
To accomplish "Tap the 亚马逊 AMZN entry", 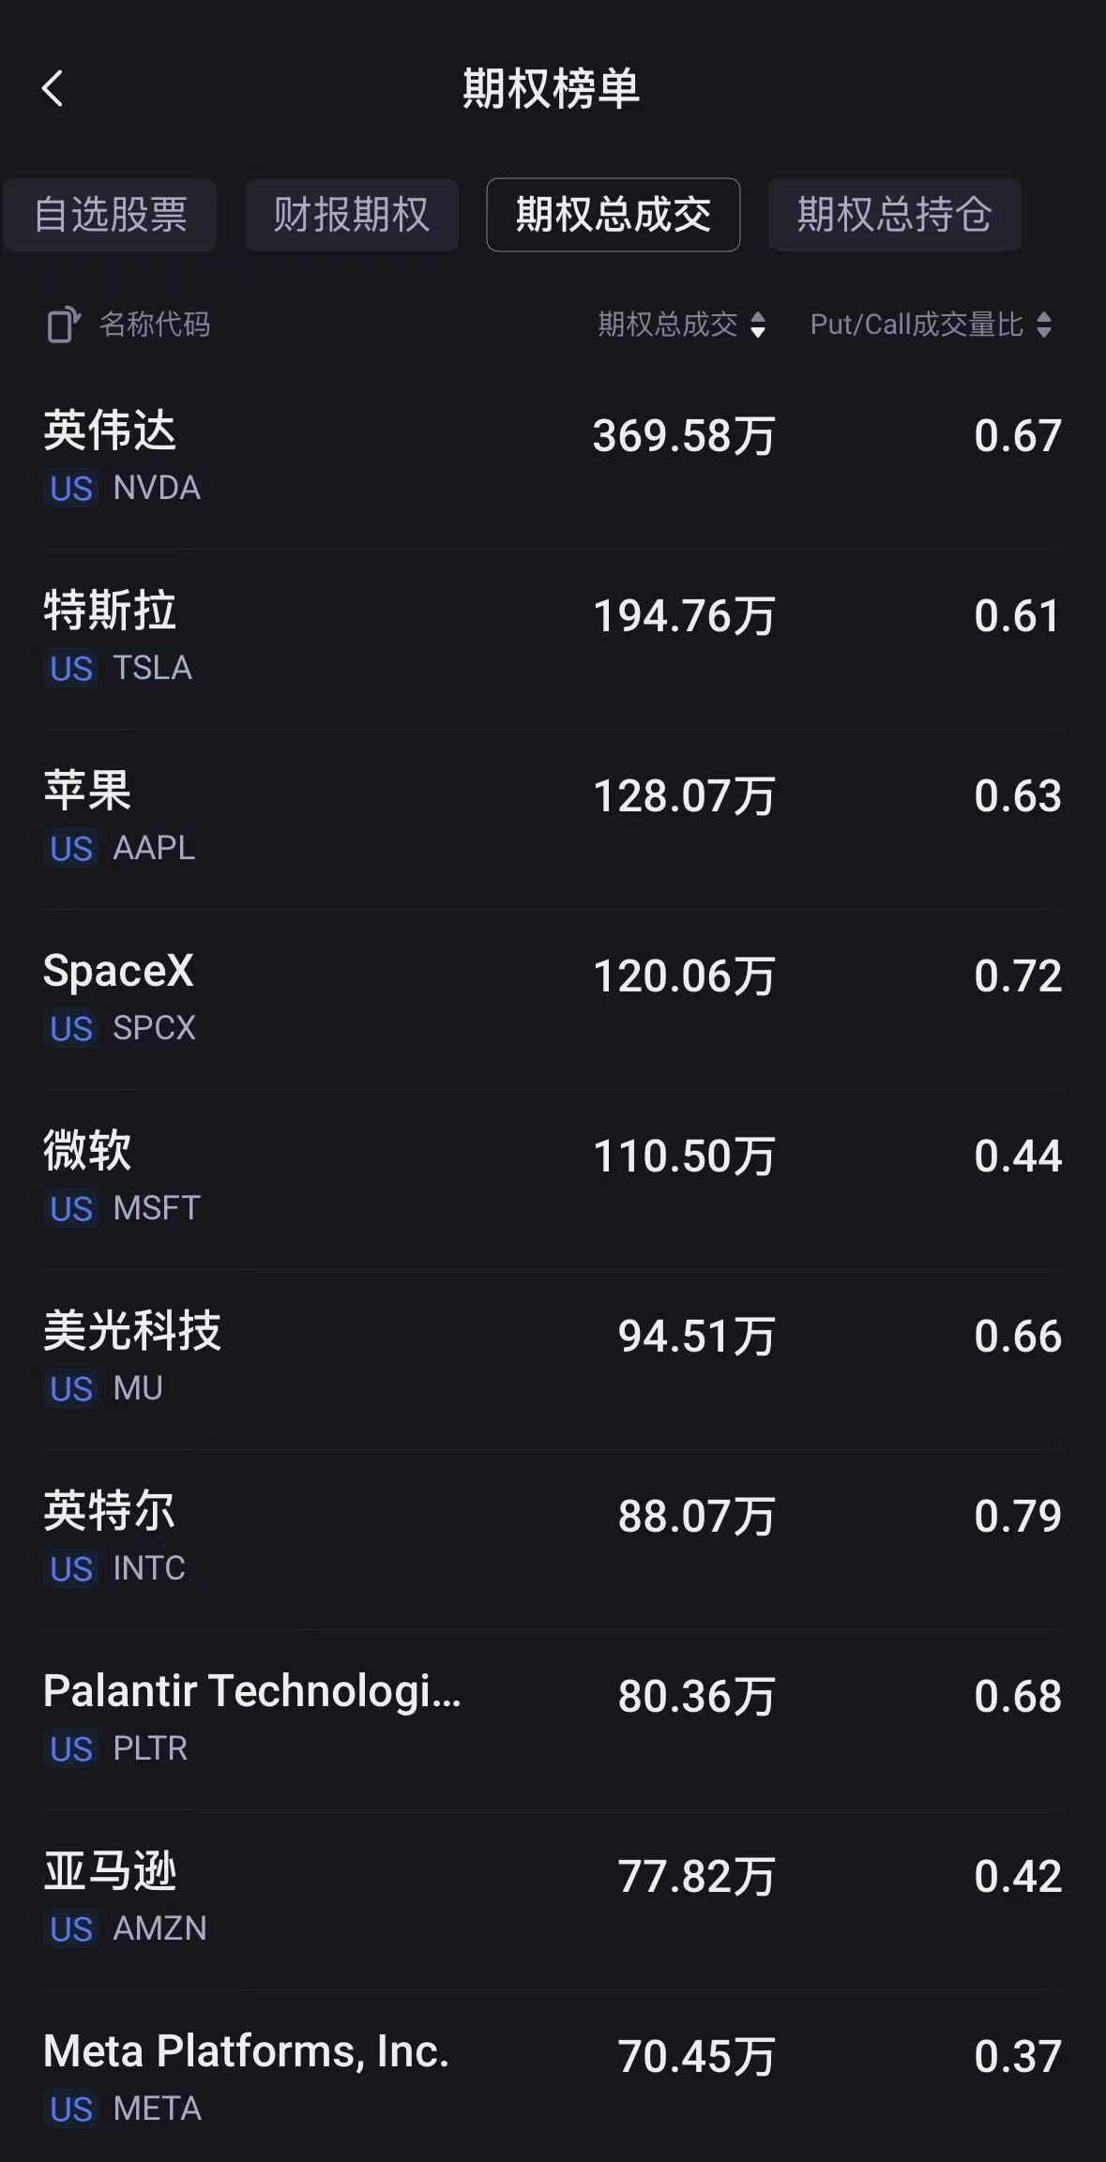I will coord(553,1900).
